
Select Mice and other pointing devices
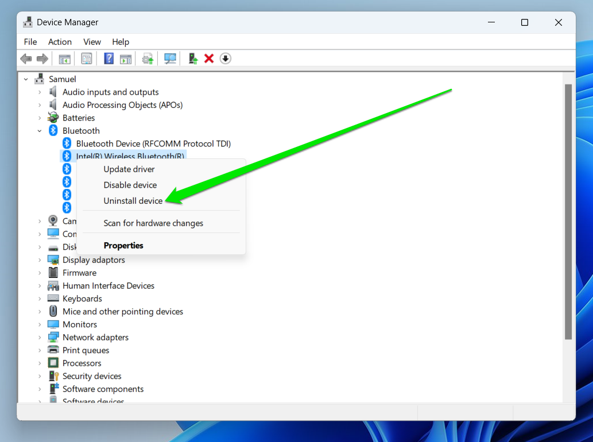[122, 312]
